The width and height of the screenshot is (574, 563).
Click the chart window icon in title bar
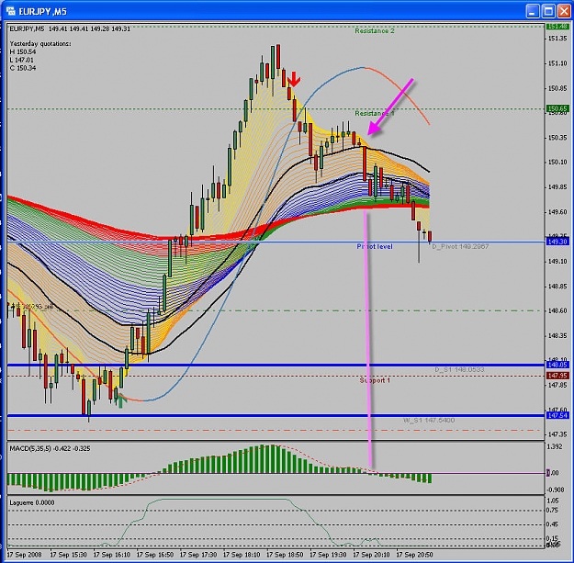[x=10, y=11]
